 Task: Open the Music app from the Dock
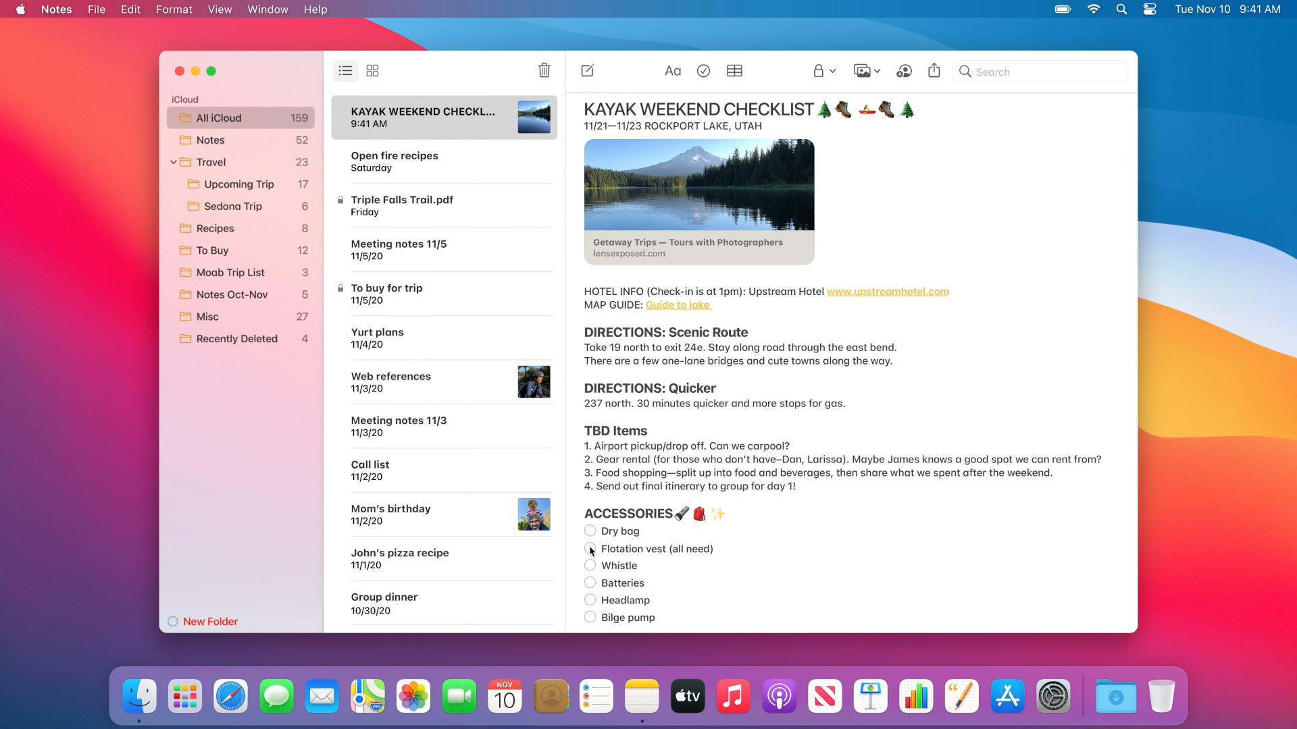coord(733,696)
